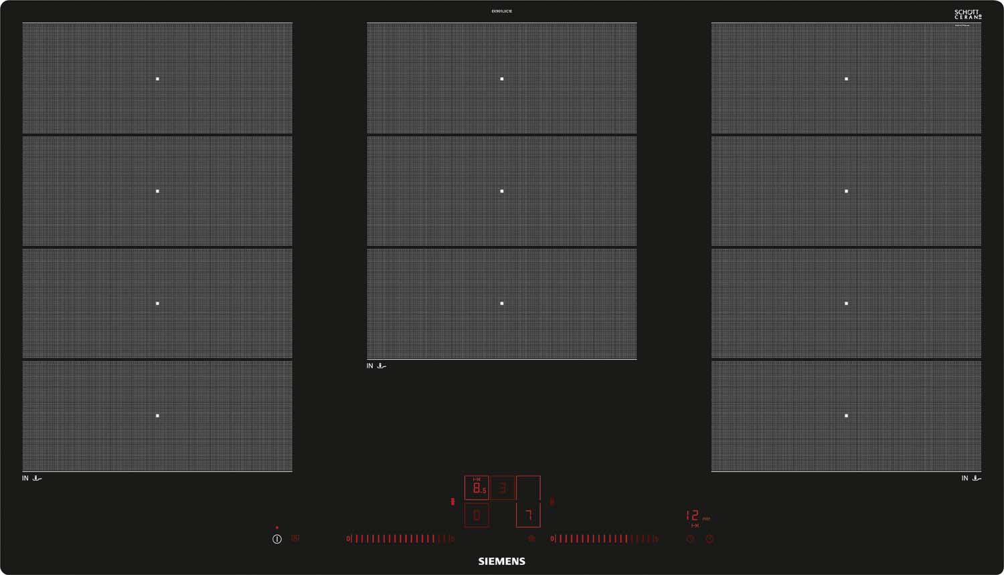Set a level on the left power slider

click(400, 538)
